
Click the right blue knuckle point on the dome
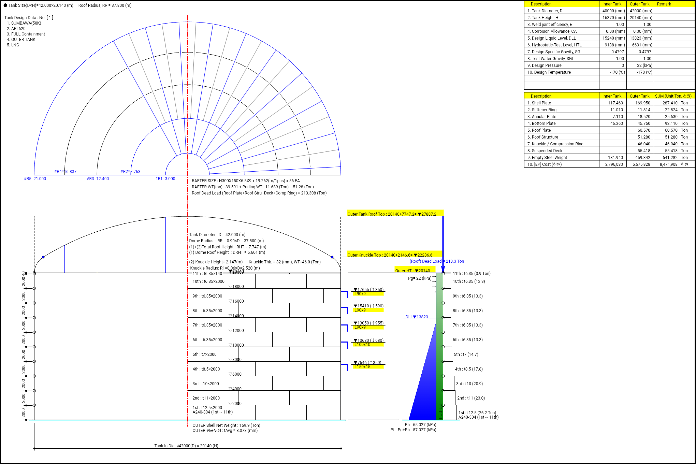(332, 257)
